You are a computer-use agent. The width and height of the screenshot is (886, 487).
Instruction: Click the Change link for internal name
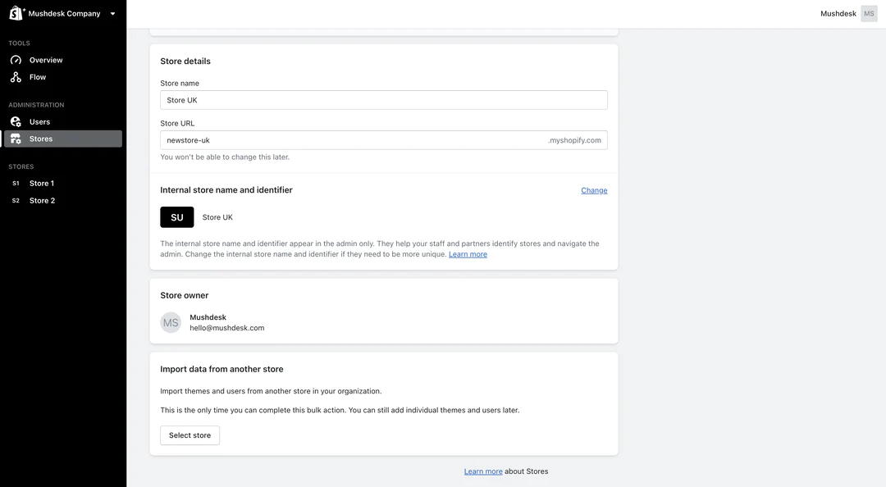594,190
